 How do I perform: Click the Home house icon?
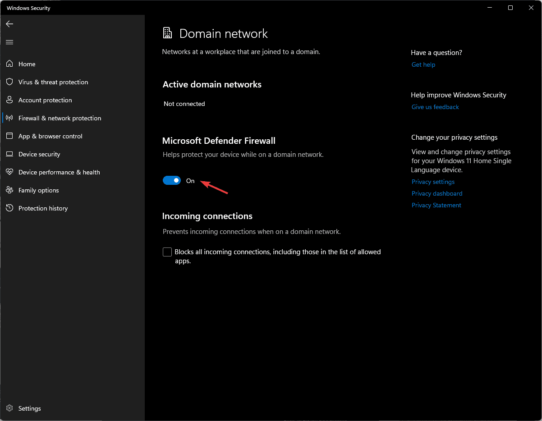[9, 64]
